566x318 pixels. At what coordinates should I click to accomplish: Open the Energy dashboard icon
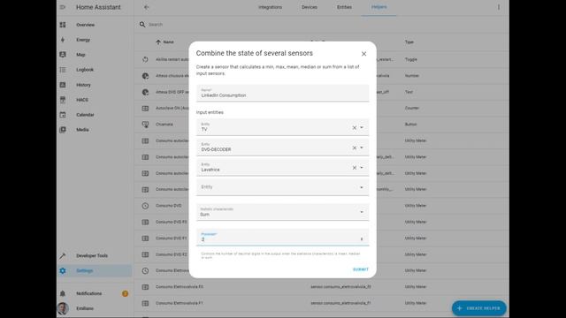(x=63, y=40)
